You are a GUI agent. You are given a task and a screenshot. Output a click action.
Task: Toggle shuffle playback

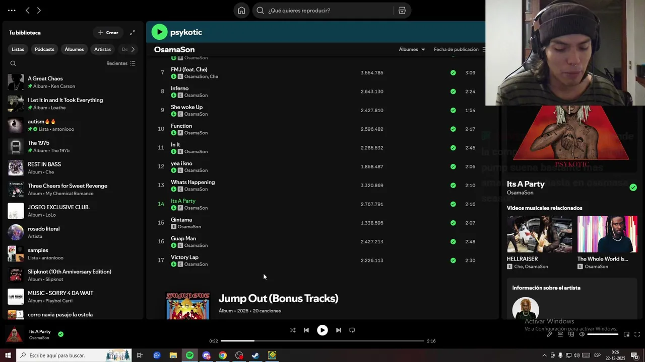tap(293, 330)
